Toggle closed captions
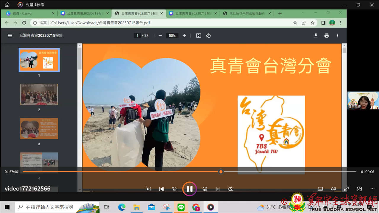This screenshot has width=379, height=213. click(320, 189)
